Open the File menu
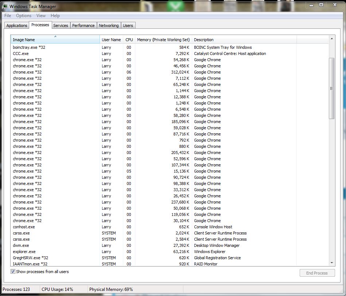The width and height of the screenshot is (346, 296). coord(8,16)
